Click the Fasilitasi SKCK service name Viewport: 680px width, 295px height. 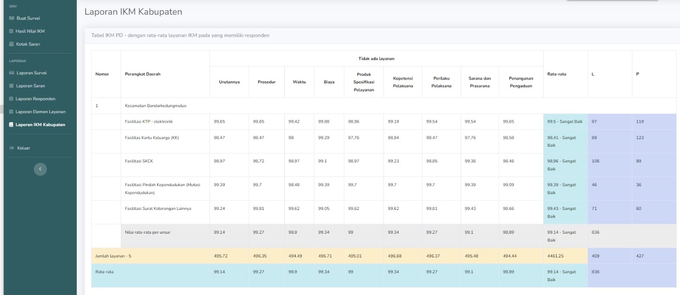click(139, 161)
